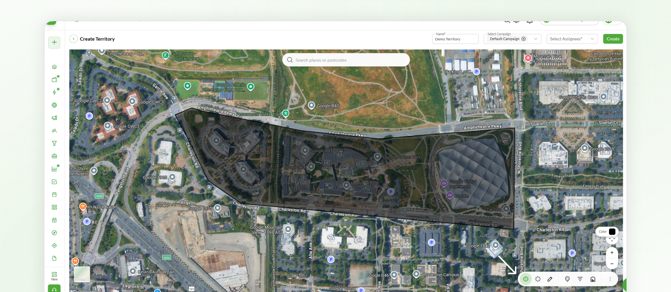Open the lightning bolt sidebar icon
This screenshot has width=671, height=292.
[x=54, y=92]
